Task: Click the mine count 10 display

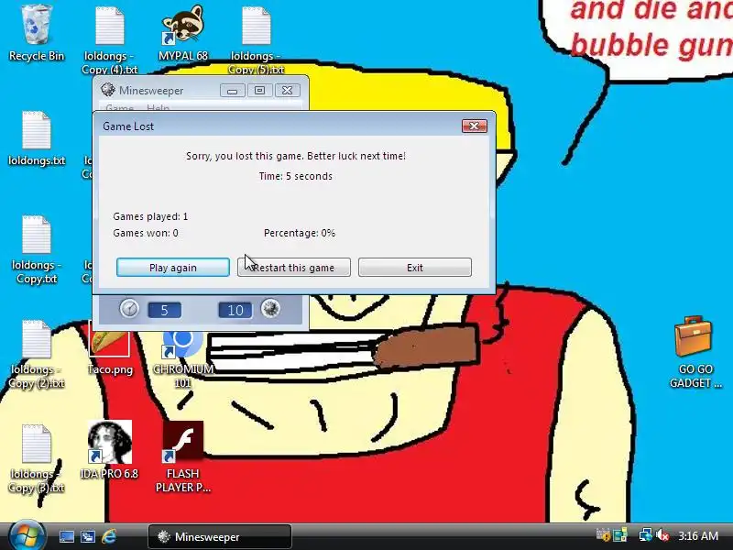Action: [x=235, y=310]
